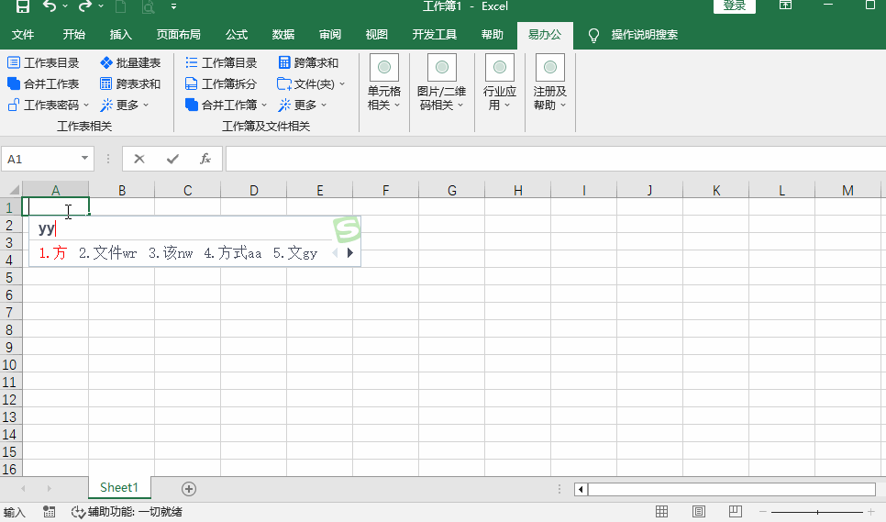Click 跨表求和 in the 工作表相关 group
The image size is (886, 522).
[130, 83]
